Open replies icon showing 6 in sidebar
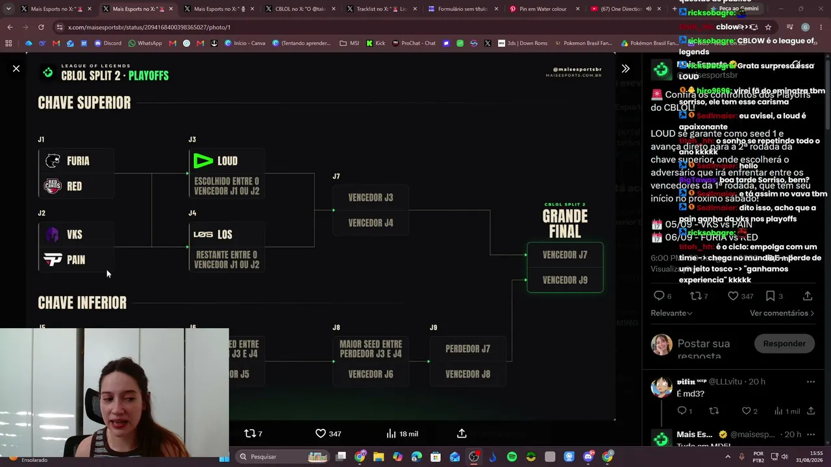831x467 pixels. 662,296
